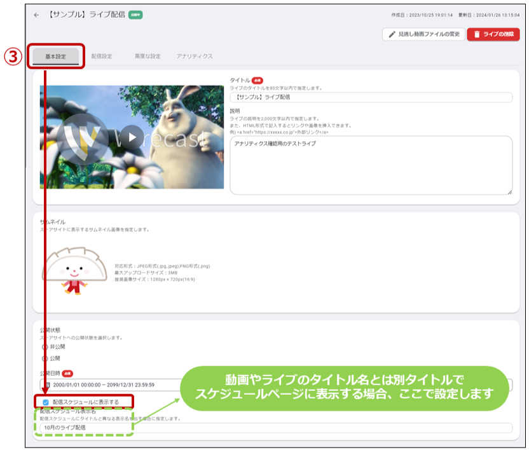
Task: Click the pencil icon for changing the catch-up video file
Action: point(393,34)
